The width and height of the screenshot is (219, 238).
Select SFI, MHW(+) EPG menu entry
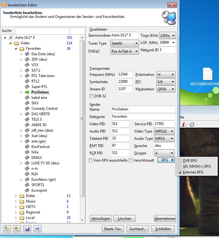[196, 166]
